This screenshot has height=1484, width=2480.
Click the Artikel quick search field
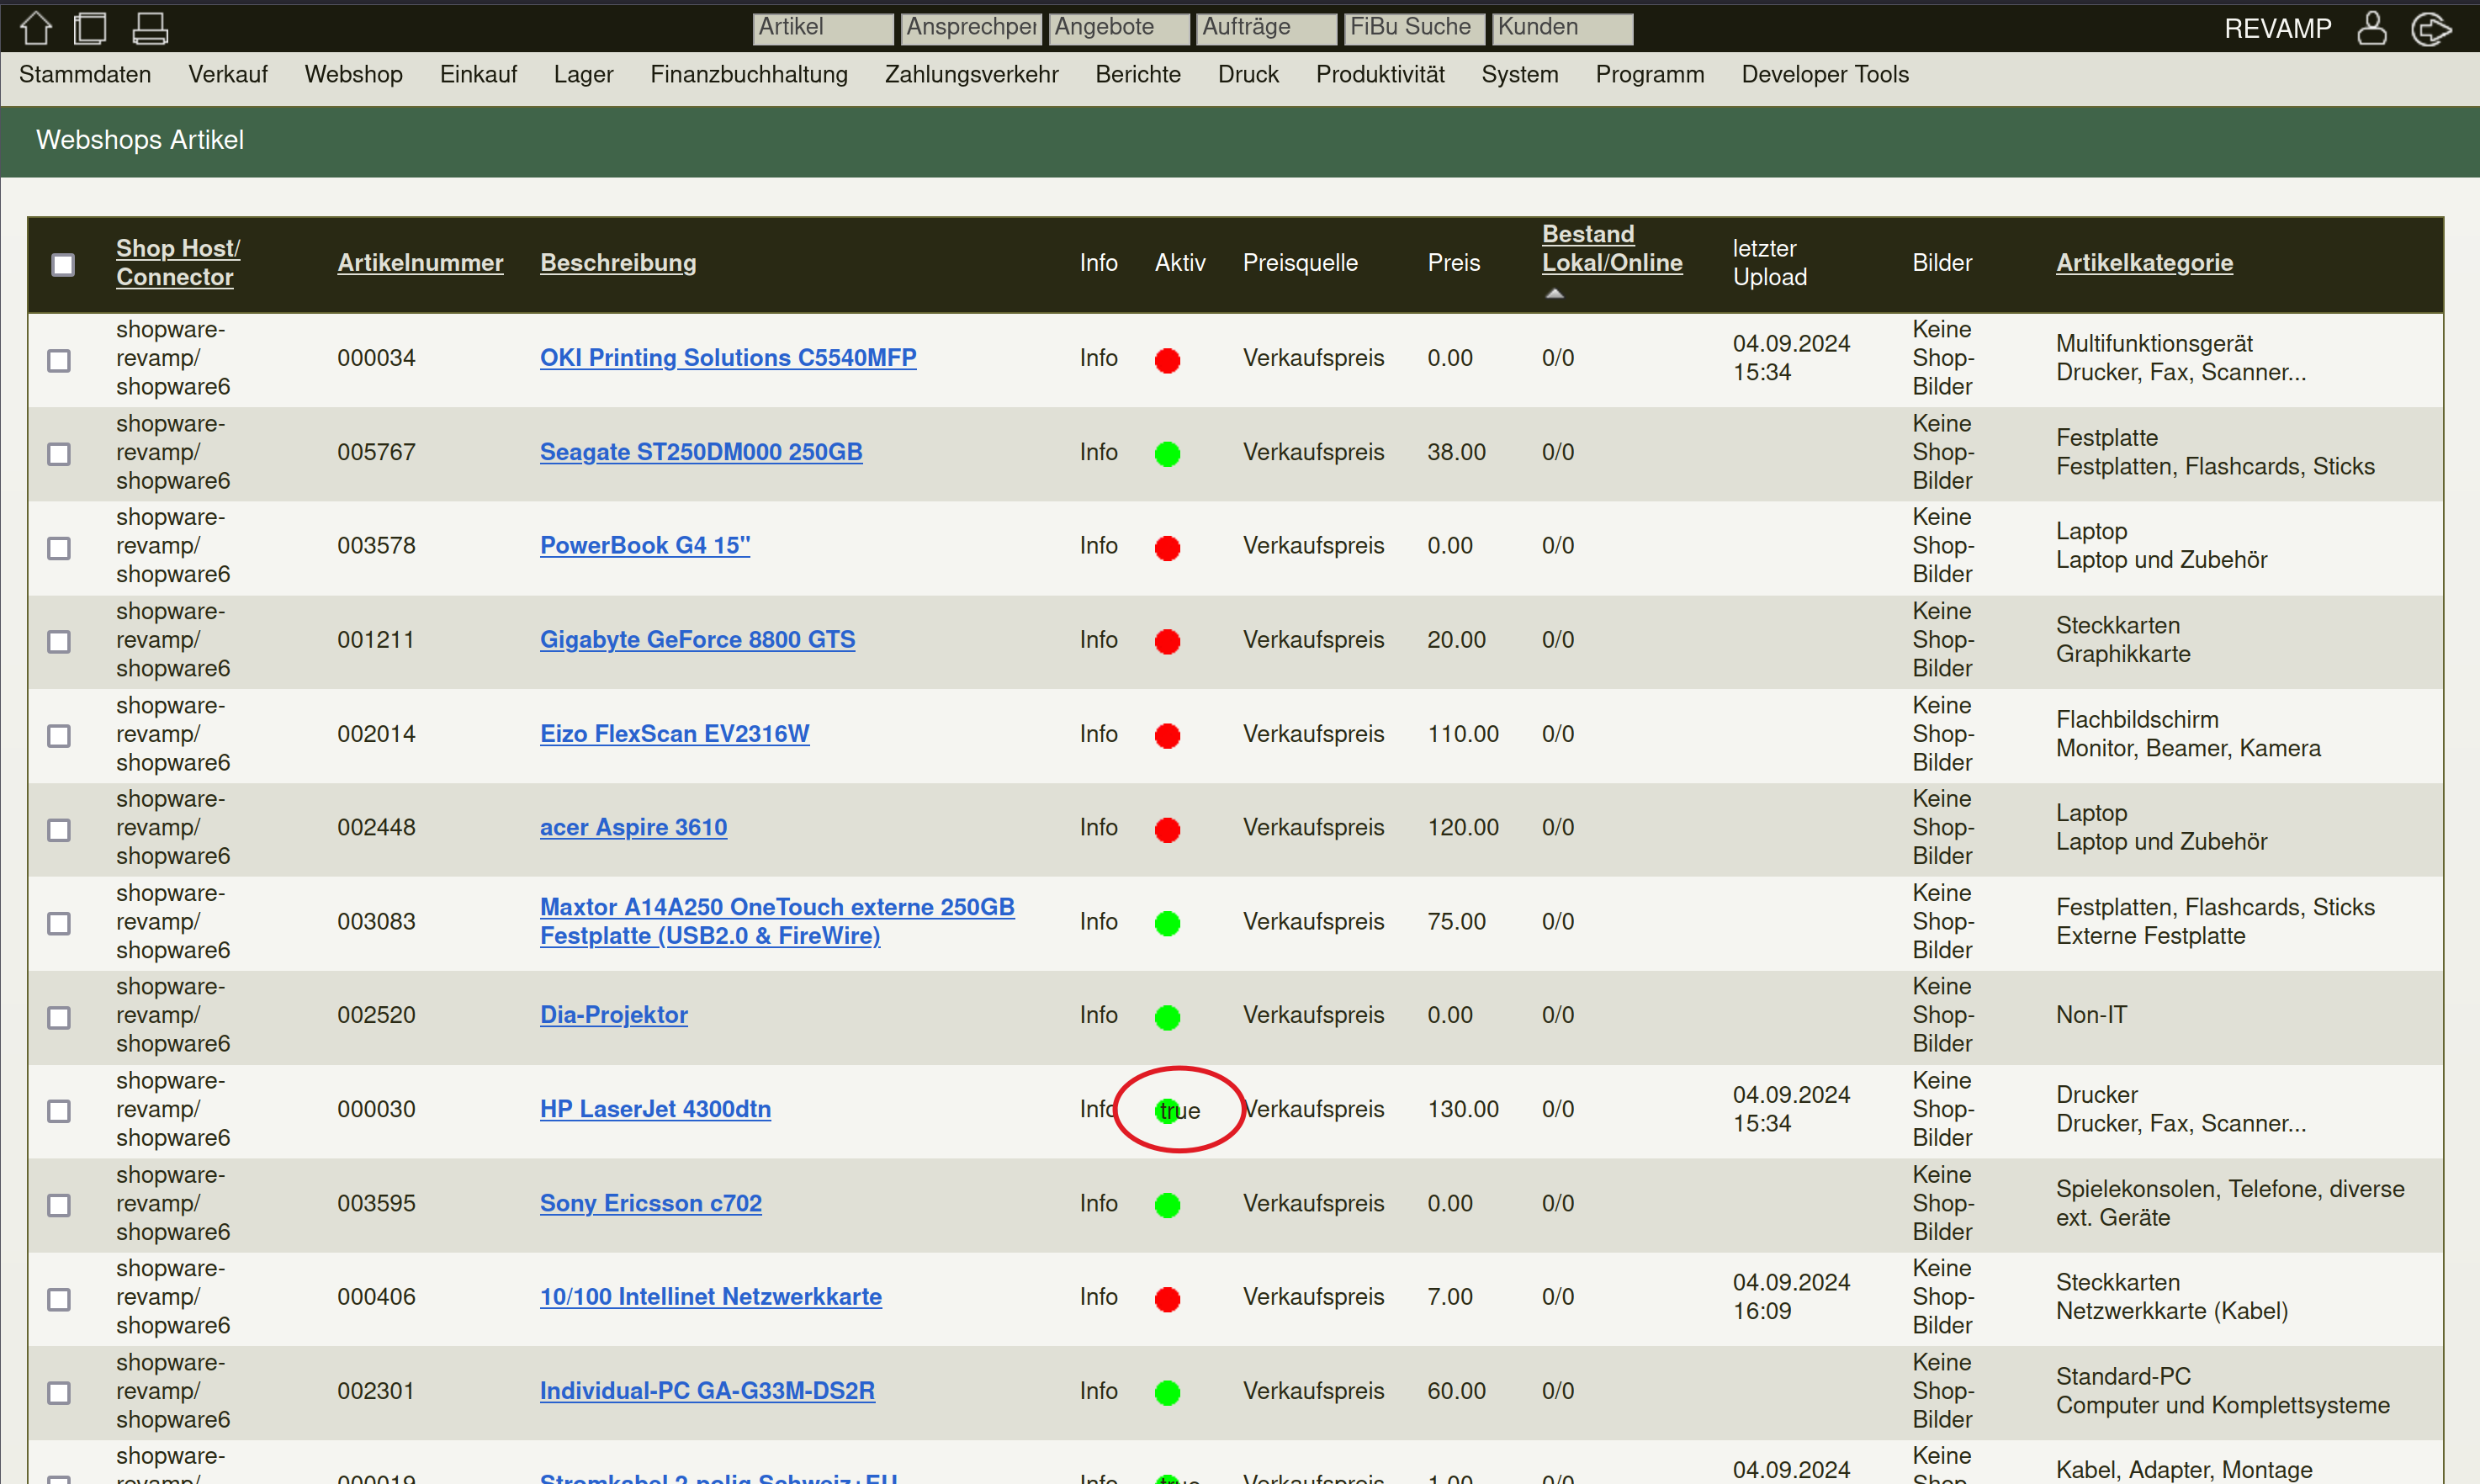point(823,28)
